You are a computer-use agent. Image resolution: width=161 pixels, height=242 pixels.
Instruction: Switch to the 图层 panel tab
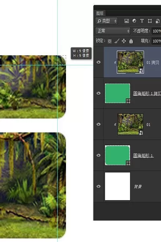pos(100,13)
